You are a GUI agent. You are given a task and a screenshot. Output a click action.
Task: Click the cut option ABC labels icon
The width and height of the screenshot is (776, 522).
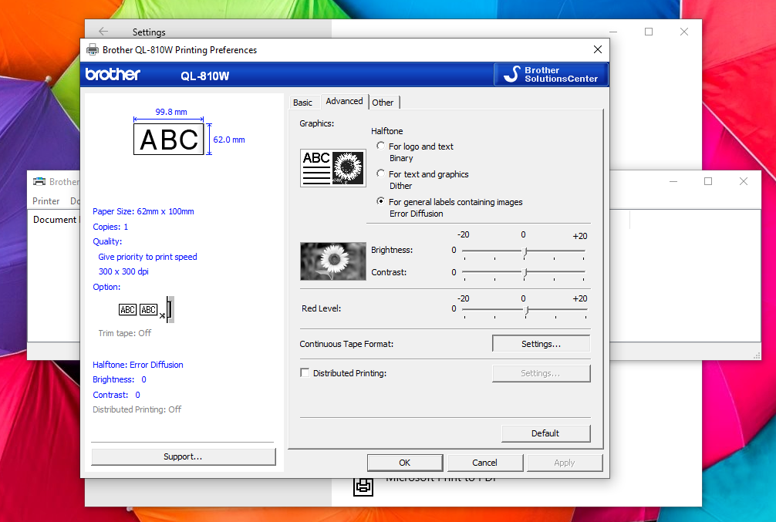point(147,310)
